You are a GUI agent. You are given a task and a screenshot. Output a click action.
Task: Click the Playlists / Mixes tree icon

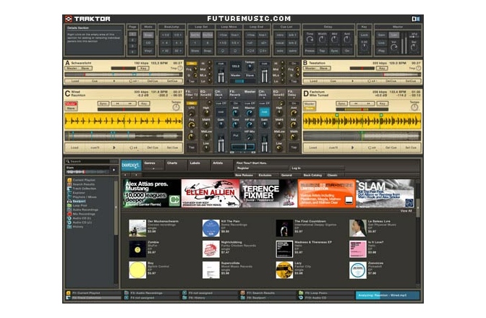[69, 197]
